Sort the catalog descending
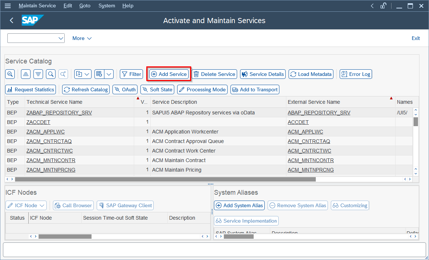The width and height of the screenshot is (429, 260). (x=38, y=74)
